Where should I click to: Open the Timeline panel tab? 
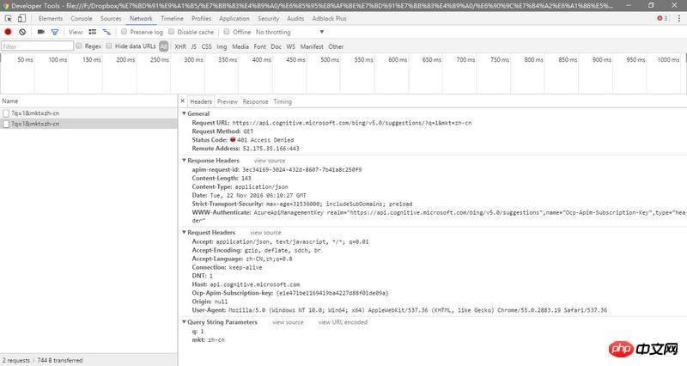coord(173,18)
